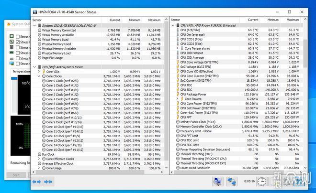The width and height of the screenshot is (316, 193).
Task: Expand Core Powers in right pane
Action: coord(177,99)
